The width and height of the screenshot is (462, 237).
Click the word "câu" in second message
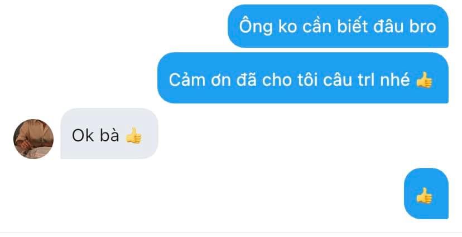(x=338, y=80)
